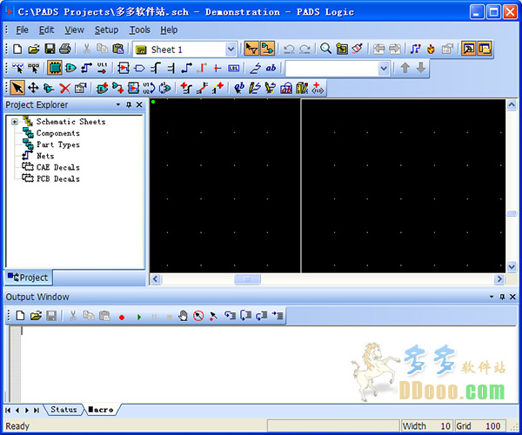Select Components in Project Explorer
Viewport: 522px width, 435px height.
58,133
